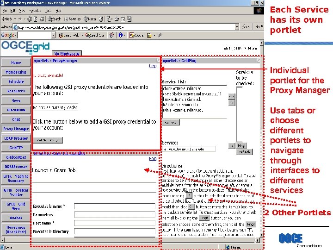Open the Mail icon dropdown arrow

[x=112, y=19]
